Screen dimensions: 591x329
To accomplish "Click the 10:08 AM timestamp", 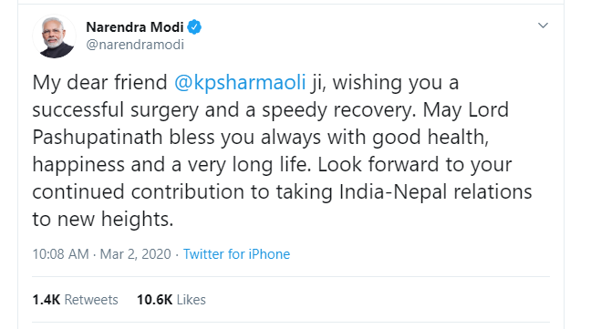I will pos(60,254).
